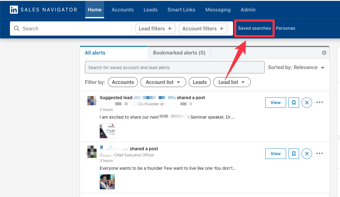Open Saved searches
This screenshot has height=197, width=340.
point(254,28)
